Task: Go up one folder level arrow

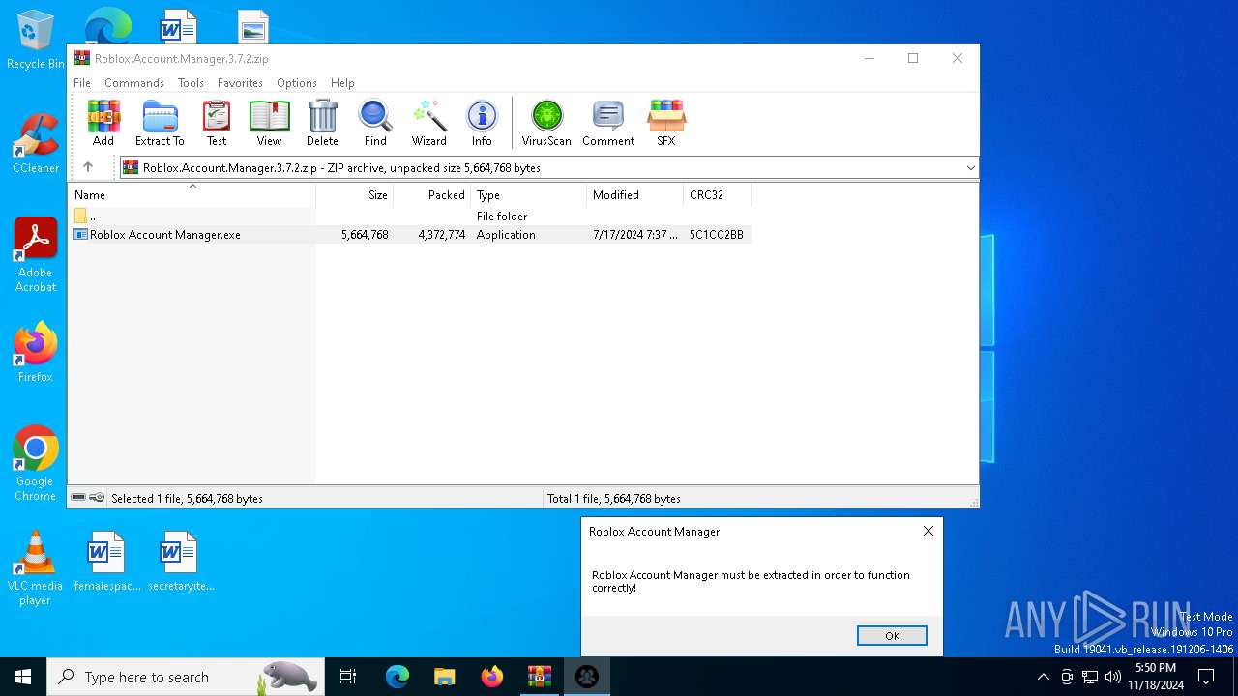Action: (88, 167)
